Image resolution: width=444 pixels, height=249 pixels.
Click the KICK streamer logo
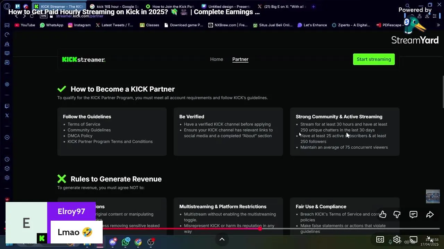pos(84,59)
